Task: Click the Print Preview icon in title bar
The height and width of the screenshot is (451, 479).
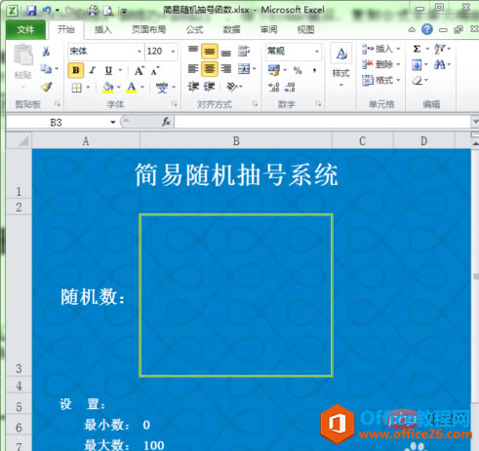Action: (x=108, y=11)
